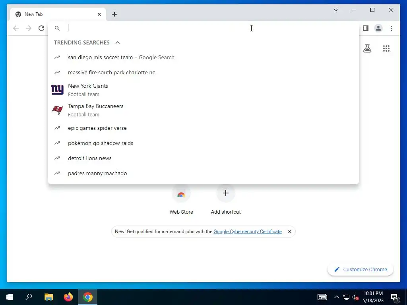Click trending arrow beside 'detroit lions news'
Image resolution: width=407 pixels, height=305 pixels.
(57, 158)
